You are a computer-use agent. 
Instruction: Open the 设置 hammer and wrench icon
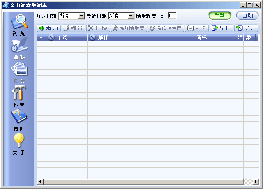19,92
